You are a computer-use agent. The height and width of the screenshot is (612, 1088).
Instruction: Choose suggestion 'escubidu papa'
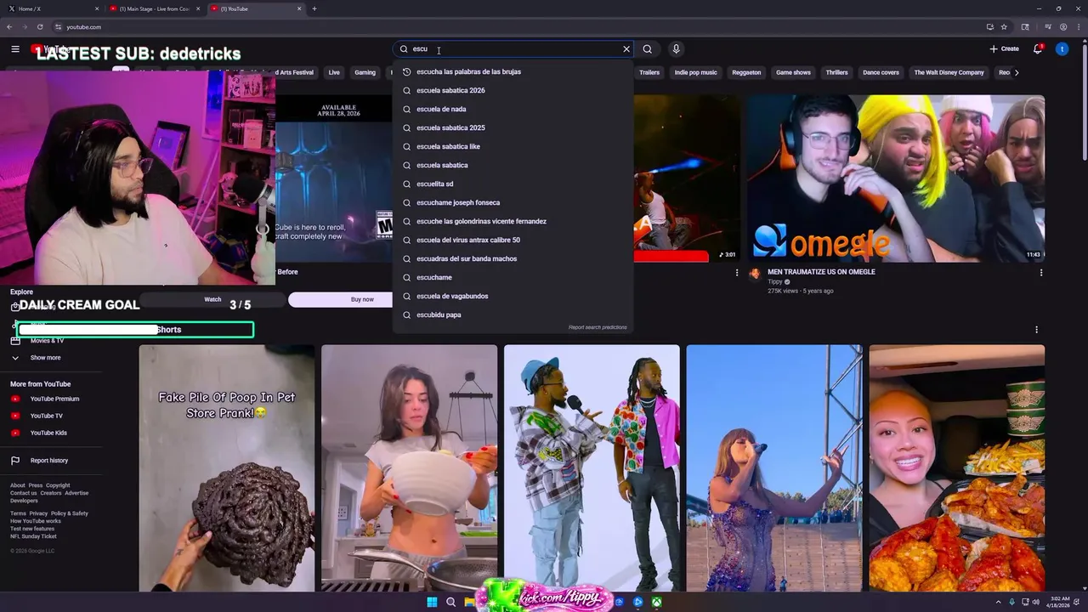click(513, 314)
